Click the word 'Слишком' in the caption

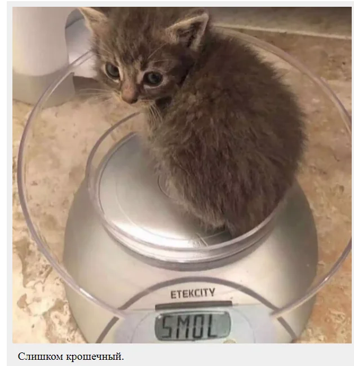click(40, 356)
